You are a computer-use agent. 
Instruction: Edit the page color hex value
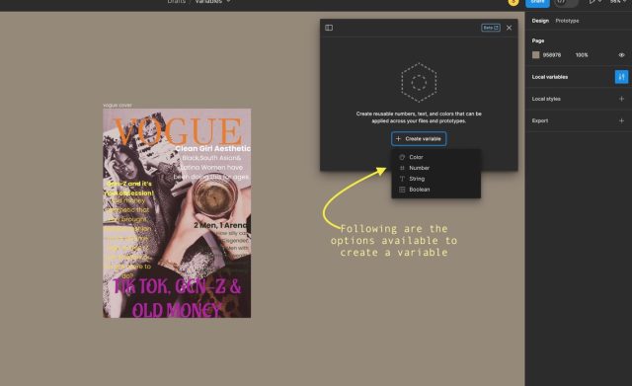coord(552,55)
